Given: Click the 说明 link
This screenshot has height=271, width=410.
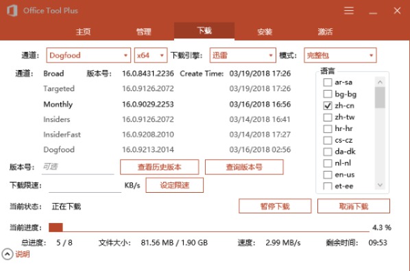Looking at the screenshot, I should click(x=23, y=254).
